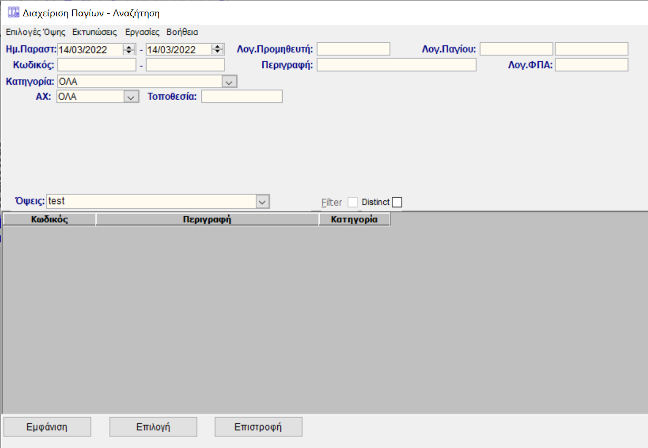648x448 pixels.
Task: Click the Περιγραφή search input field
Action: (x=396, y=65)
